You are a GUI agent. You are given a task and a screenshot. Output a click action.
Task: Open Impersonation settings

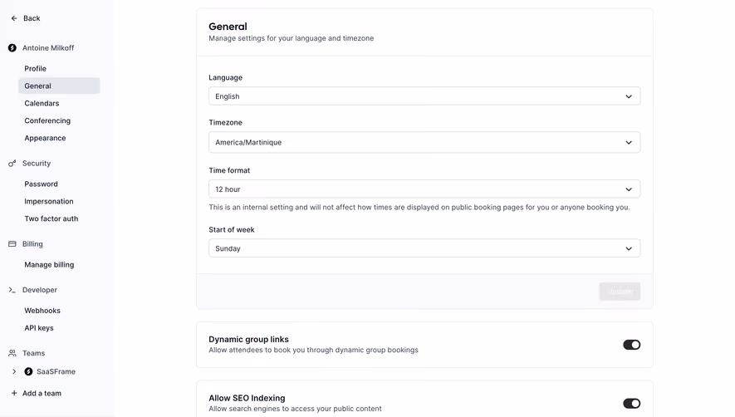49,201
